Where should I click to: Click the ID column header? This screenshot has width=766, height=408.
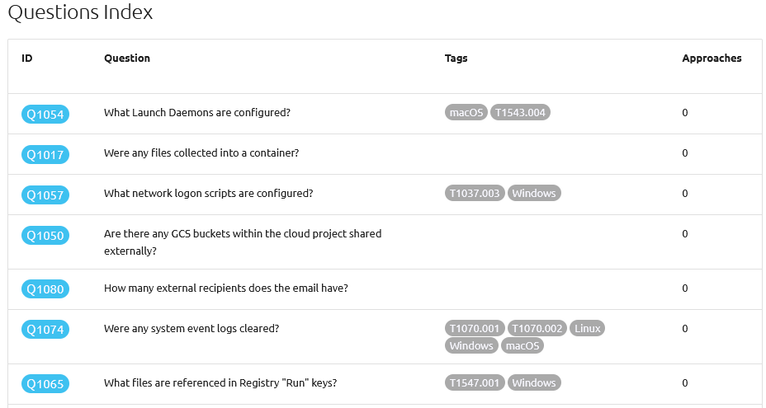27,59
